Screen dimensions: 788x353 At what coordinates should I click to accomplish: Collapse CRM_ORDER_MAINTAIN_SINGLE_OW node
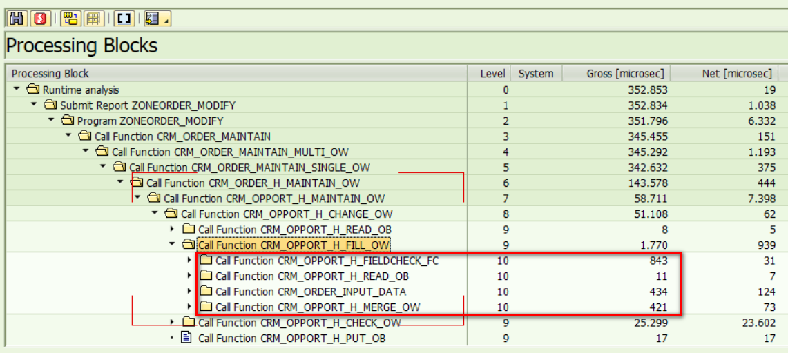click(103, 167)
